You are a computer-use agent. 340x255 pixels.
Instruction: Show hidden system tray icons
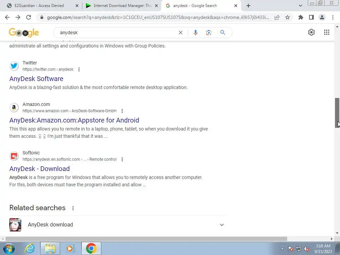pyautogui.click(x=282, y=249)
